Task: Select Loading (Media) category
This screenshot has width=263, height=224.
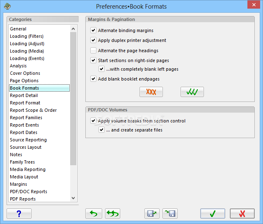Action: click(39, 51)
